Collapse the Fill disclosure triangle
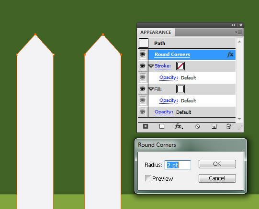This screenshot has height=209, width=259. tap(151, 89)
